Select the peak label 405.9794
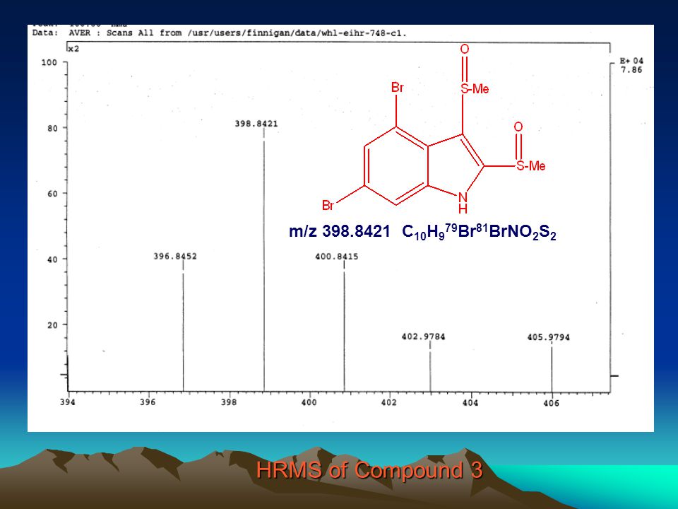Viewport: 678px width, 509px height. tap(548, 337)
